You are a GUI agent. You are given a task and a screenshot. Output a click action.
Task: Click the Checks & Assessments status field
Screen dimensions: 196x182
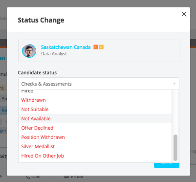pos(99,84)
